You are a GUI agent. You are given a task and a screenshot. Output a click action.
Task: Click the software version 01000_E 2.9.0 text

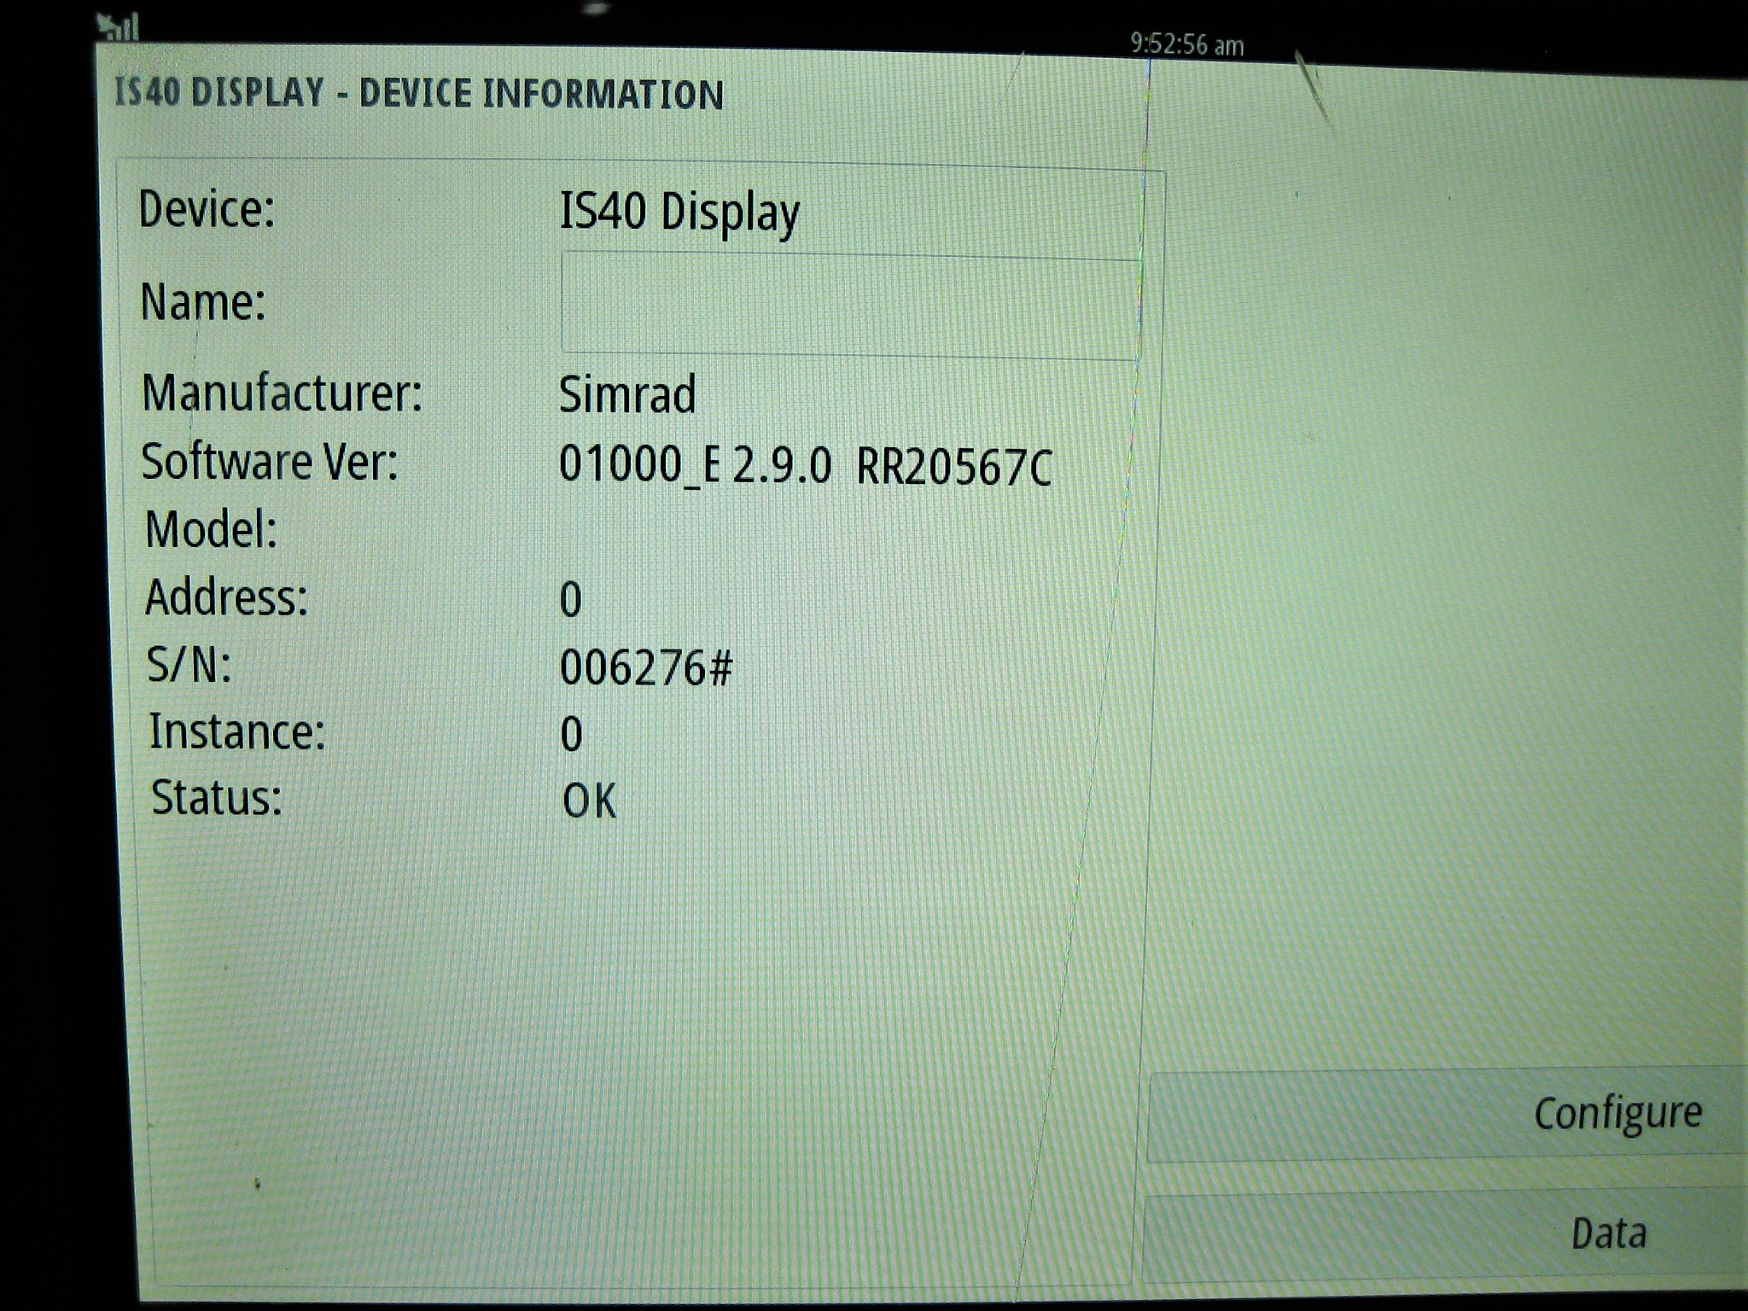pos(694,466)
